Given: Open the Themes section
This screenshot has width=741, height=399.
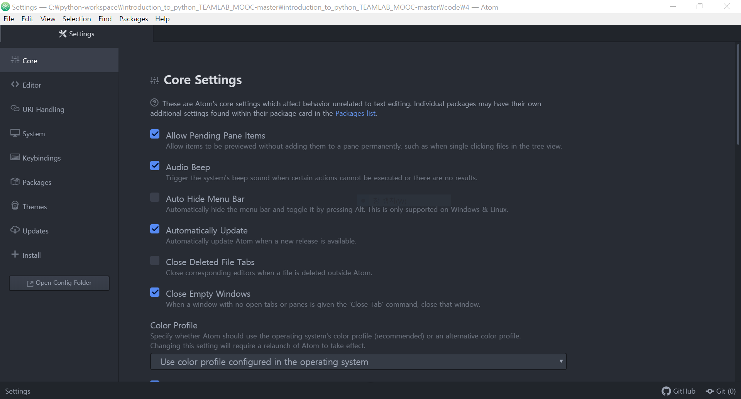Looking at the screenshot, I should (x=59, y=206).
